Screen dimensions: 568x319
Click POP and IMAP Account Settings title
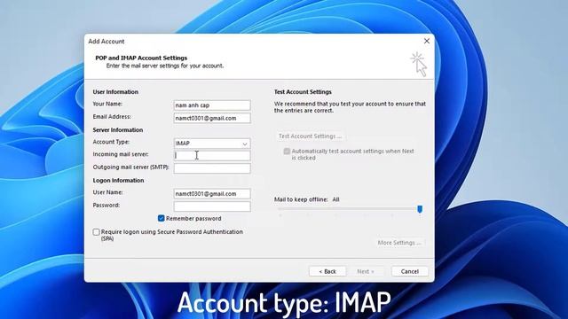[x=141, y=58]
